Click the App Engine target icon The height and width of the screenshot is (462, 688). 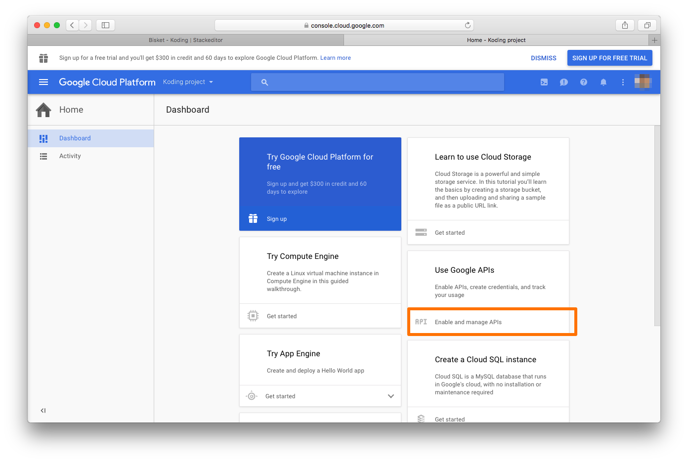click(252, 396)
